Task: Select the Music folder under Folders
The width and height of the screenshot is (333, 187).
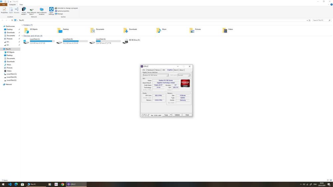Action: coord(162,31)
